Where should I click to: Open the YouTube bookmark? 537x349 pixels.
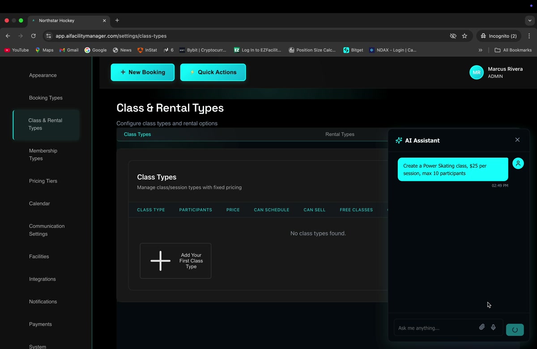pyautogui.click(x=17, y=50)
